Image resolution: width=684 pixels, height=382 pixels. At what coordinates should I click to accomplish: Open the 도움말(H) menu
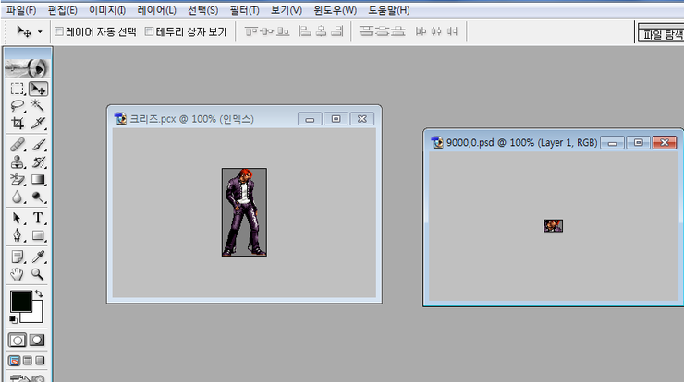(x=388, y=10)
